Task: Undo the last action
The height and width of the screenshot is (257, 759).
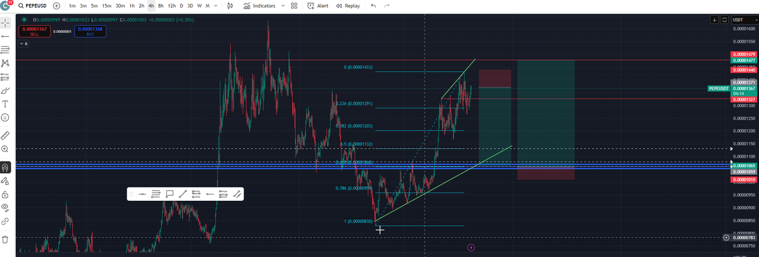Action: pos(373,6)
